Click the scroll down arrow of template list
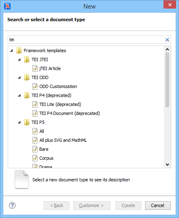This screenshot has height=218, width=179. (x=167, y=165)
